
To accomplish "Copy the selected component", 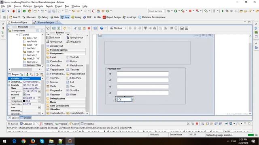I will (80, 28).
